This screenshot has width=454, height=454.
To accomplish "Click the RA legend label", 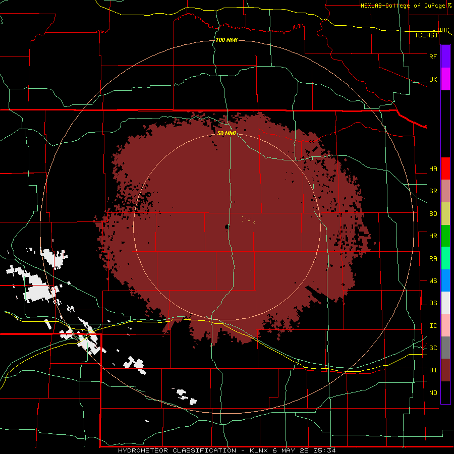I will 433,259.
